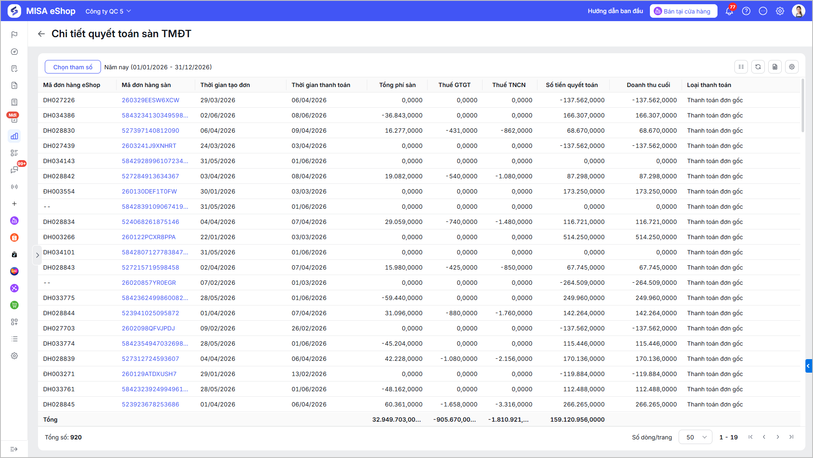Open marketplace order link 527397140812090
This screenshot has width=813, height=458.
(150, 131)
